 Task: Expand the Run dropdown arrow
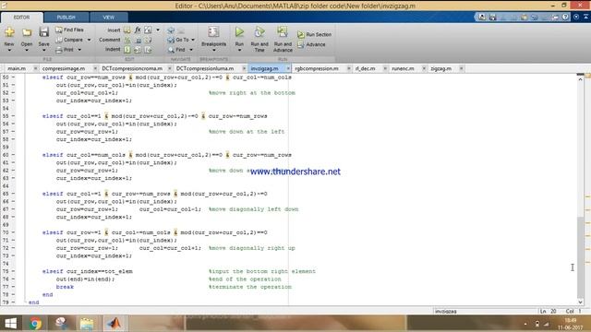[x=239, y=50]
